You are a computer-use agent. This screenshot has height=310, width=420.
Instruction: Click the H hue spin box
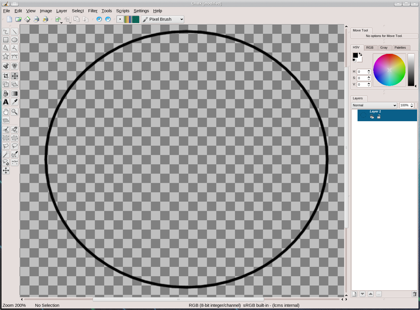pos(364,72)
